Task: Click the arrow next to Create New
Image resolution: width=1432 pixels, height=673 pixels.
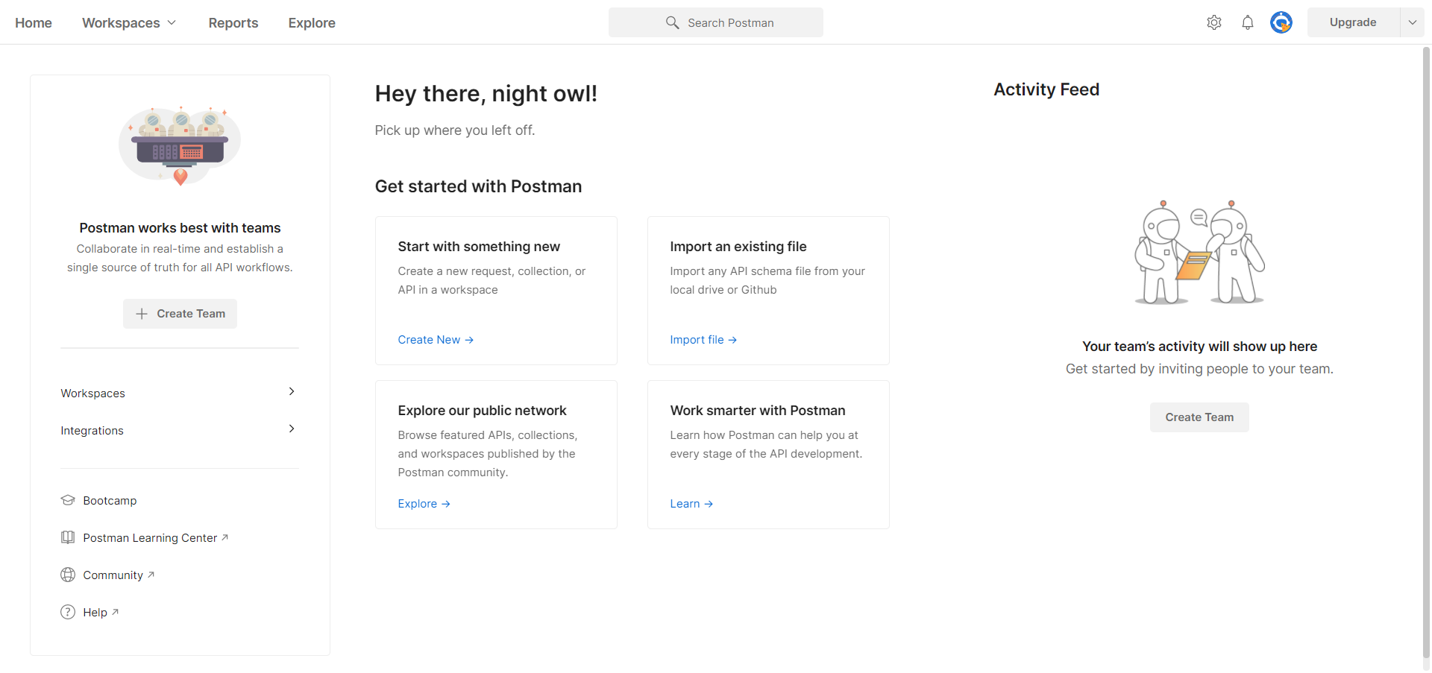Action: pos(469,340)
